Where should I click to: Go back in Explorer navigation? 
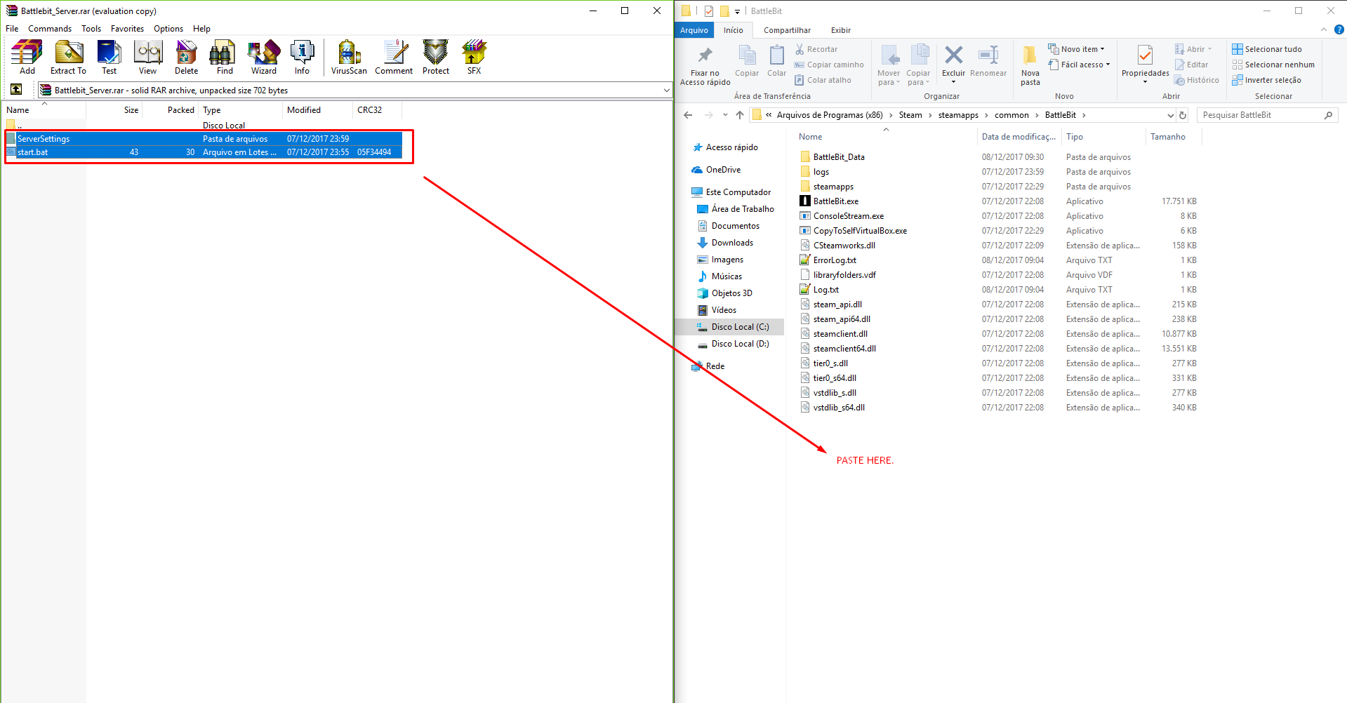click(688, 115)
